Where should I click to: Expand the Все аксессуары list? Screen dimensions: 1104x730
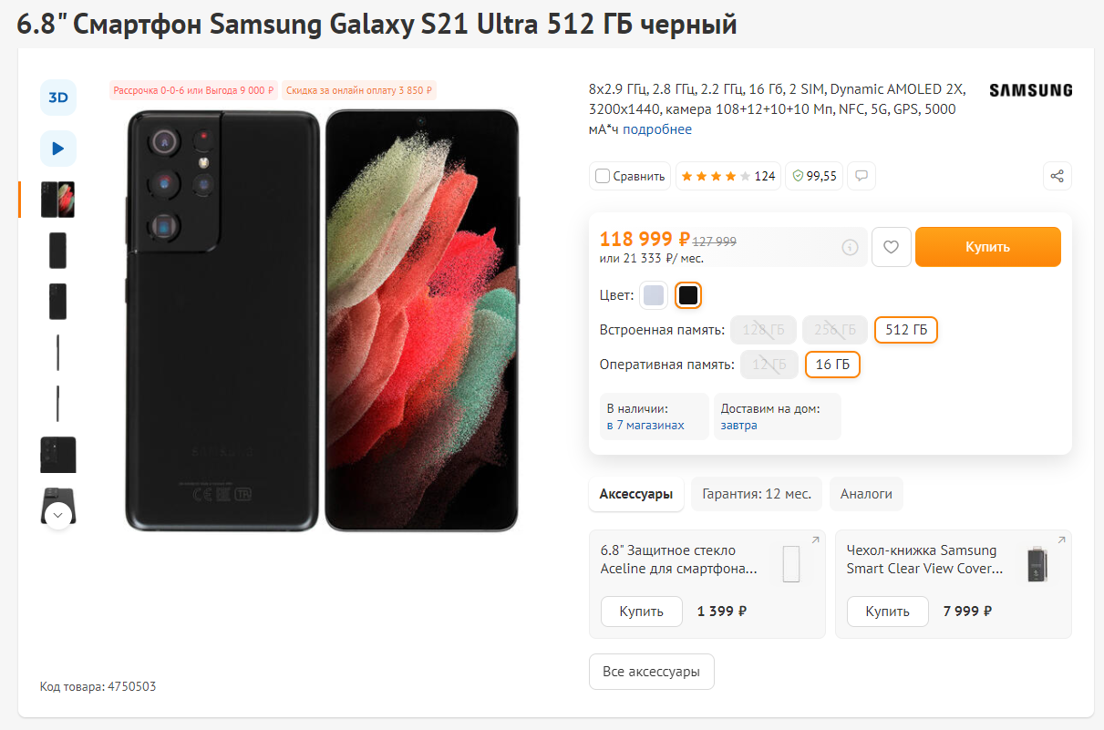point(651,672)
